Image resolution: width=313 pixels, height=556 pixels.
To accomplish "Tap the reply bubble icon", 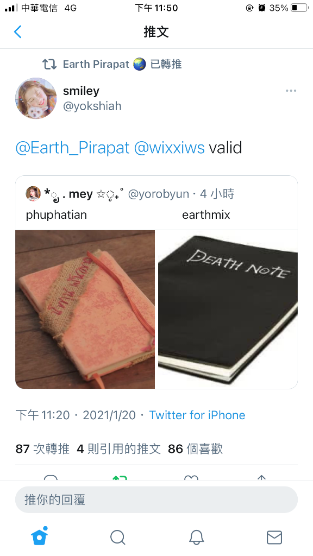I will pyautogui.click(x=51, y=478).
